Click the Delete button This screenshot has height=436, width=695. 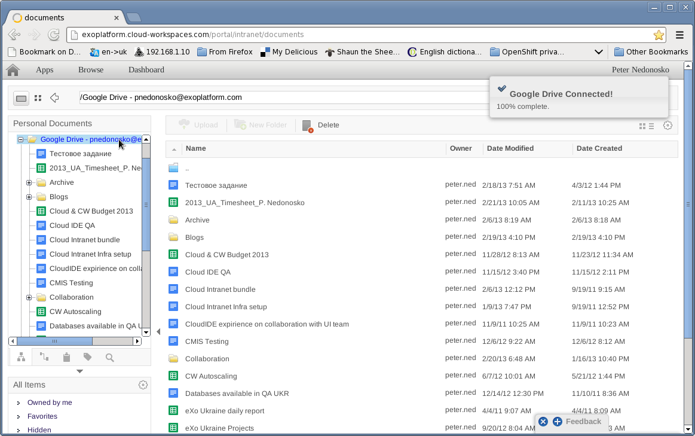[321, 125]
